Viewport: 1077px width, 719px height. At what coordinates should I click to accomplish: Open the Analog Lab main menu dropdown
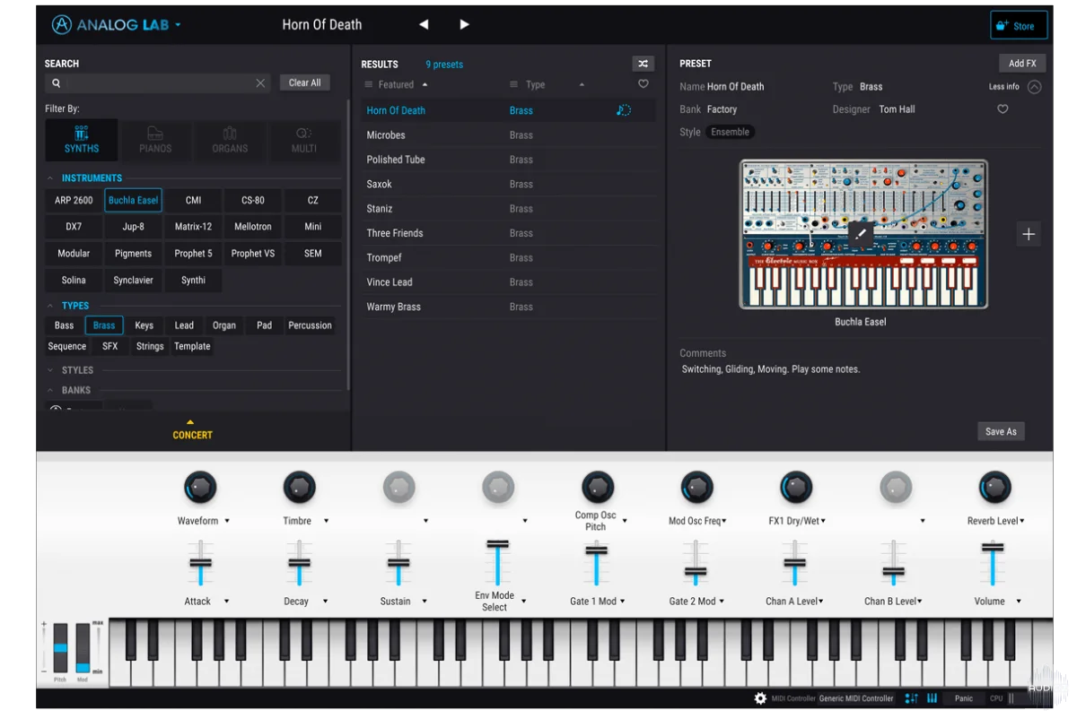[x=178, y=25]
